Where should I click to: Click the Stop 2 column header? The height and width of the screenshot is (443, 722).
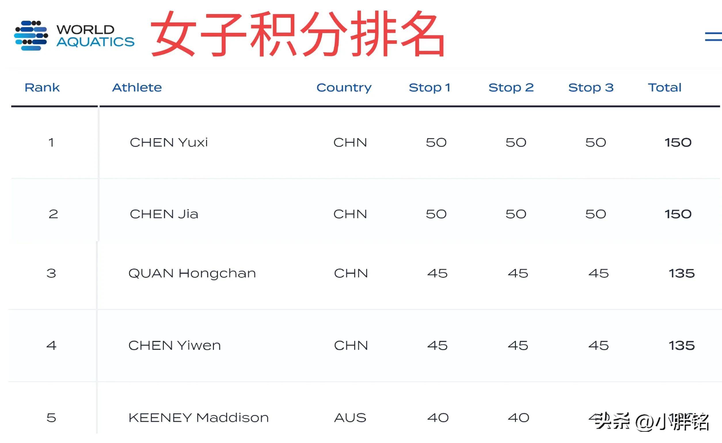click(x=511, y=87)
